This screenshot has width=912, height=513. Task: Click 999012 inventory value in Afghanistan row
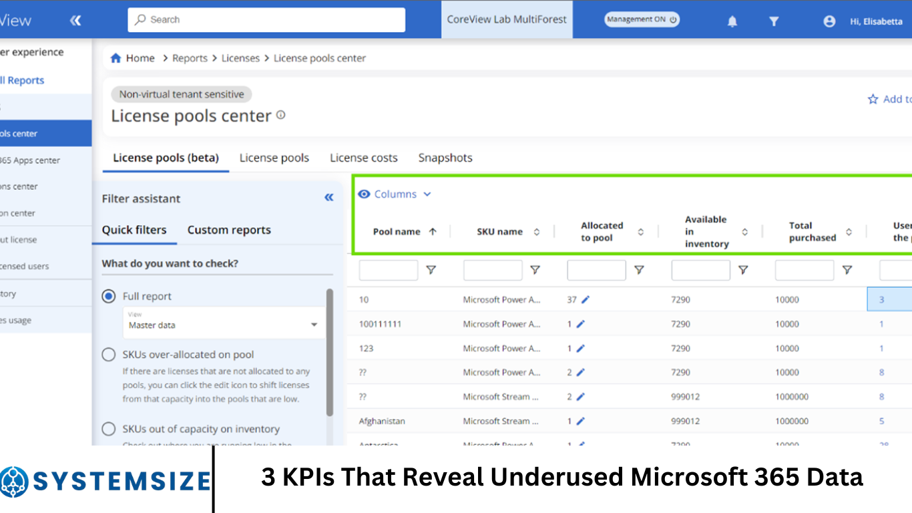pos(685,421)
